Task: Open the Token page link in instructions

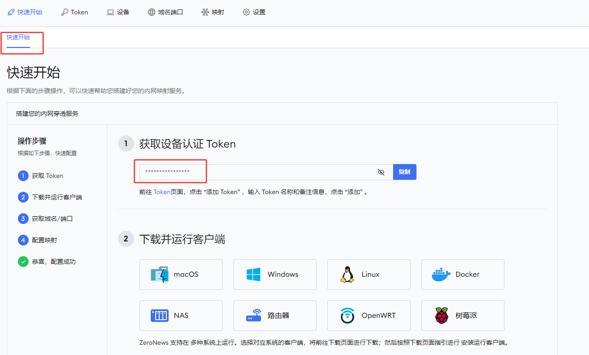Action: pos(162,191)
